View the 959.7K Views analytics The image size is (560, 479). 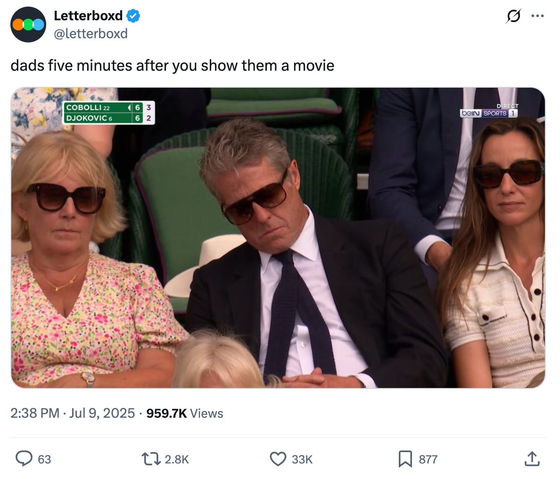pyautogui.click(x=185, y=413)
